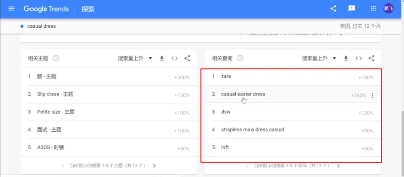Open 搜索量上升 dropdown in 相关查询
Screen dimensions: 404x177
coord(319,58)
